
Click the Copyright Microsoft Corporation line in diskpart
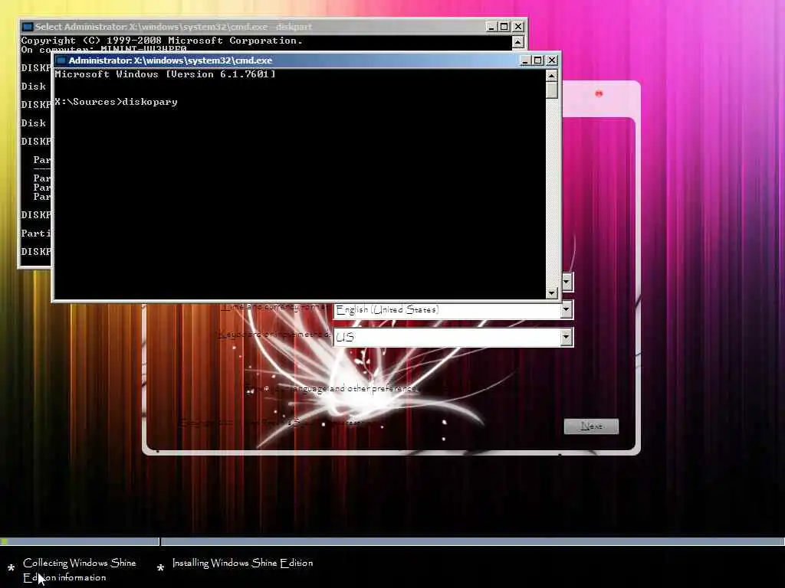pyautogui.click(x=162, y=41)
